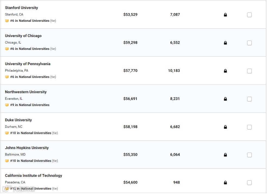Click the lock icon in Stanford University row
The height and width of the screenshot is (194, 267).
tap(225, 15)
